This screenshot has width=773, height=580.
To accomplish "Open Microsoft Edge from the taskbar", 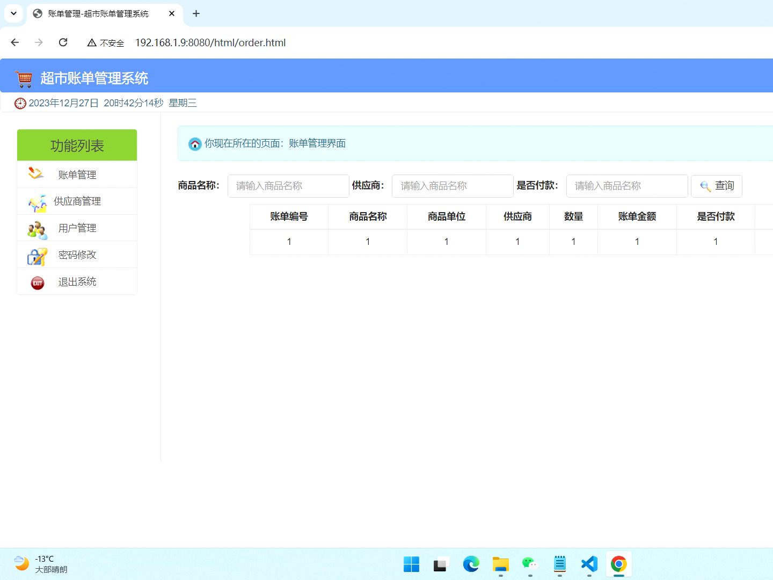I will pos(471,564).
